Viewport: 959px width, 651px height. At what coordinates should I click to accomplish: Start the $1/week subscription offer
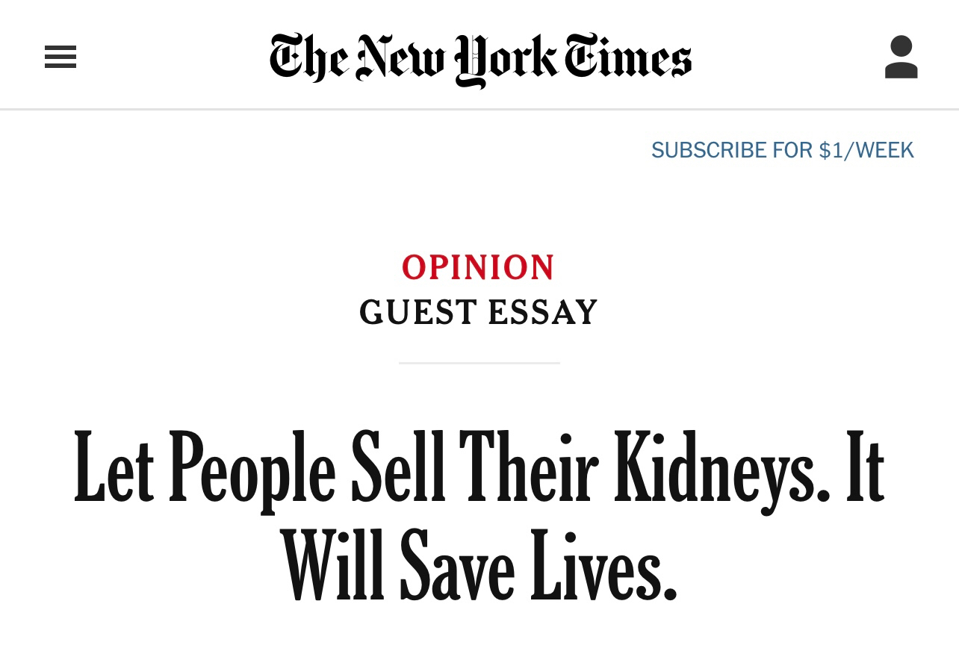(x=782, y=150)
